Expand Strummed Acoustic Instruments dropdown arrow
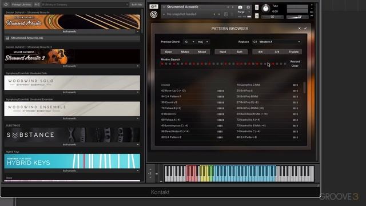This screenshot has width=366, height=206. (138, 31)
